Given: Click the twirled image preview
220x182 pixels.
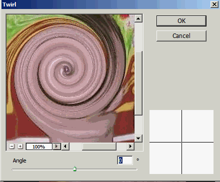Looking at the screenshot, I should (70, 78).
